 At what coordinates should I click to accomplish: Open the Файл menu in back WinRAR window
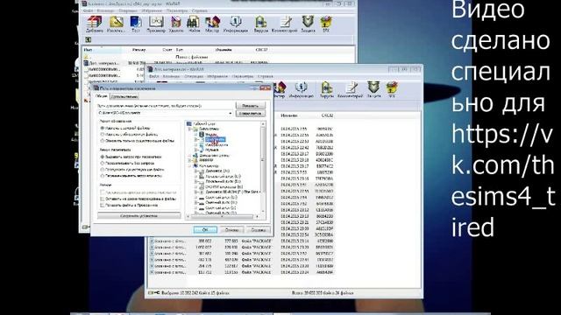click(88, 11)
